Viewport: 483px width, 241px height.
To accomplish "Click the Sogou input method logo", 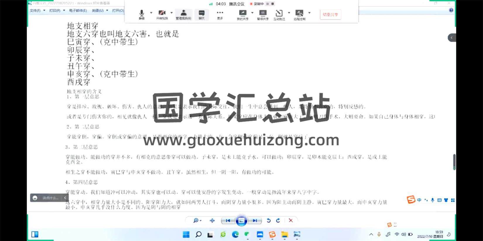I will (411, 200).
